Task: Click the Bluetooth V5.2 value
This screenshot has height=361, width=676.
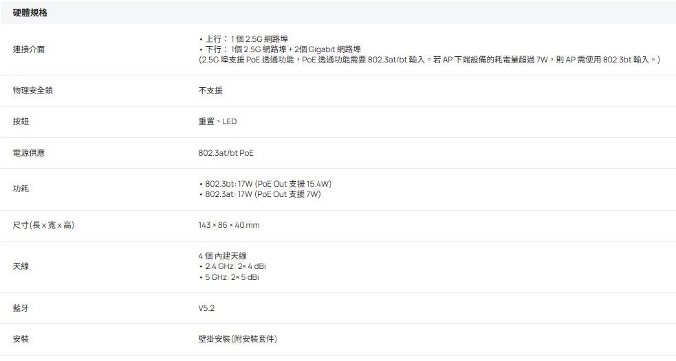Action: [x=206, y=308]
